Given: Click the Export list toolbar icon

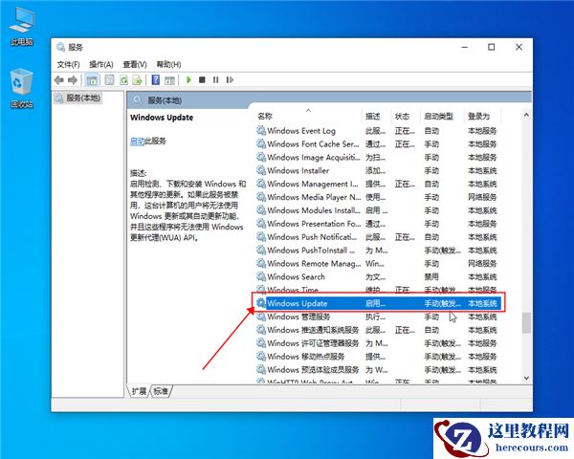Looking at the screenshot, I should (137, 79).
